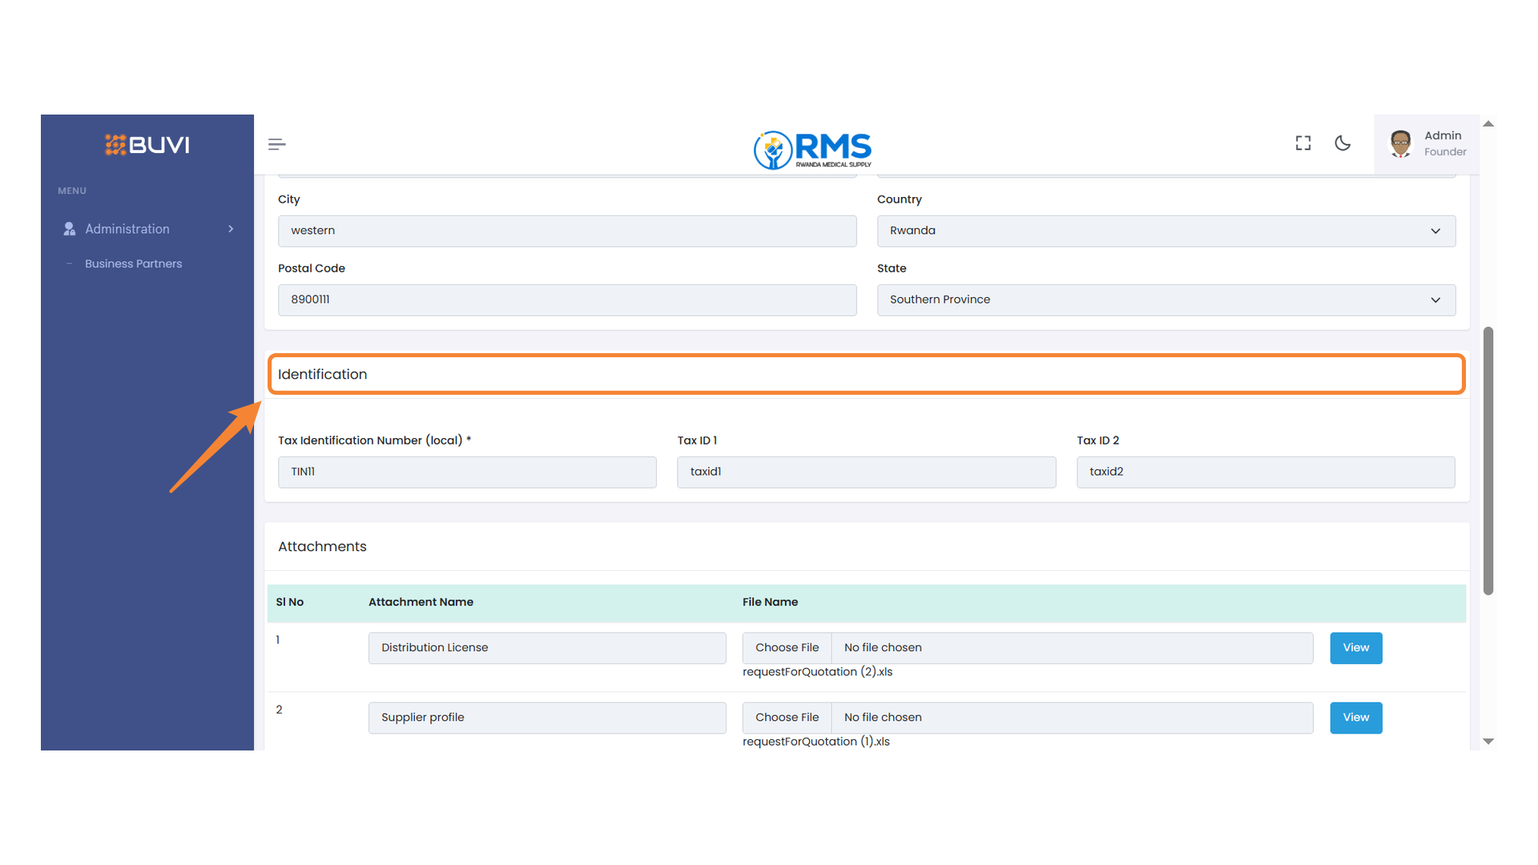Screen dimensions: 1538x865
Task: View the Distribution License attachment
Action: pos(1355,648)
